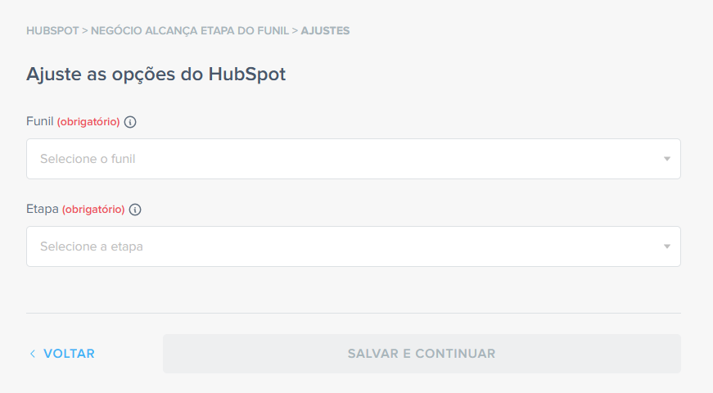713x393 pixels.
Task: Click the red obrigatório tag beside Funil
Action: (x=88, y=122)
